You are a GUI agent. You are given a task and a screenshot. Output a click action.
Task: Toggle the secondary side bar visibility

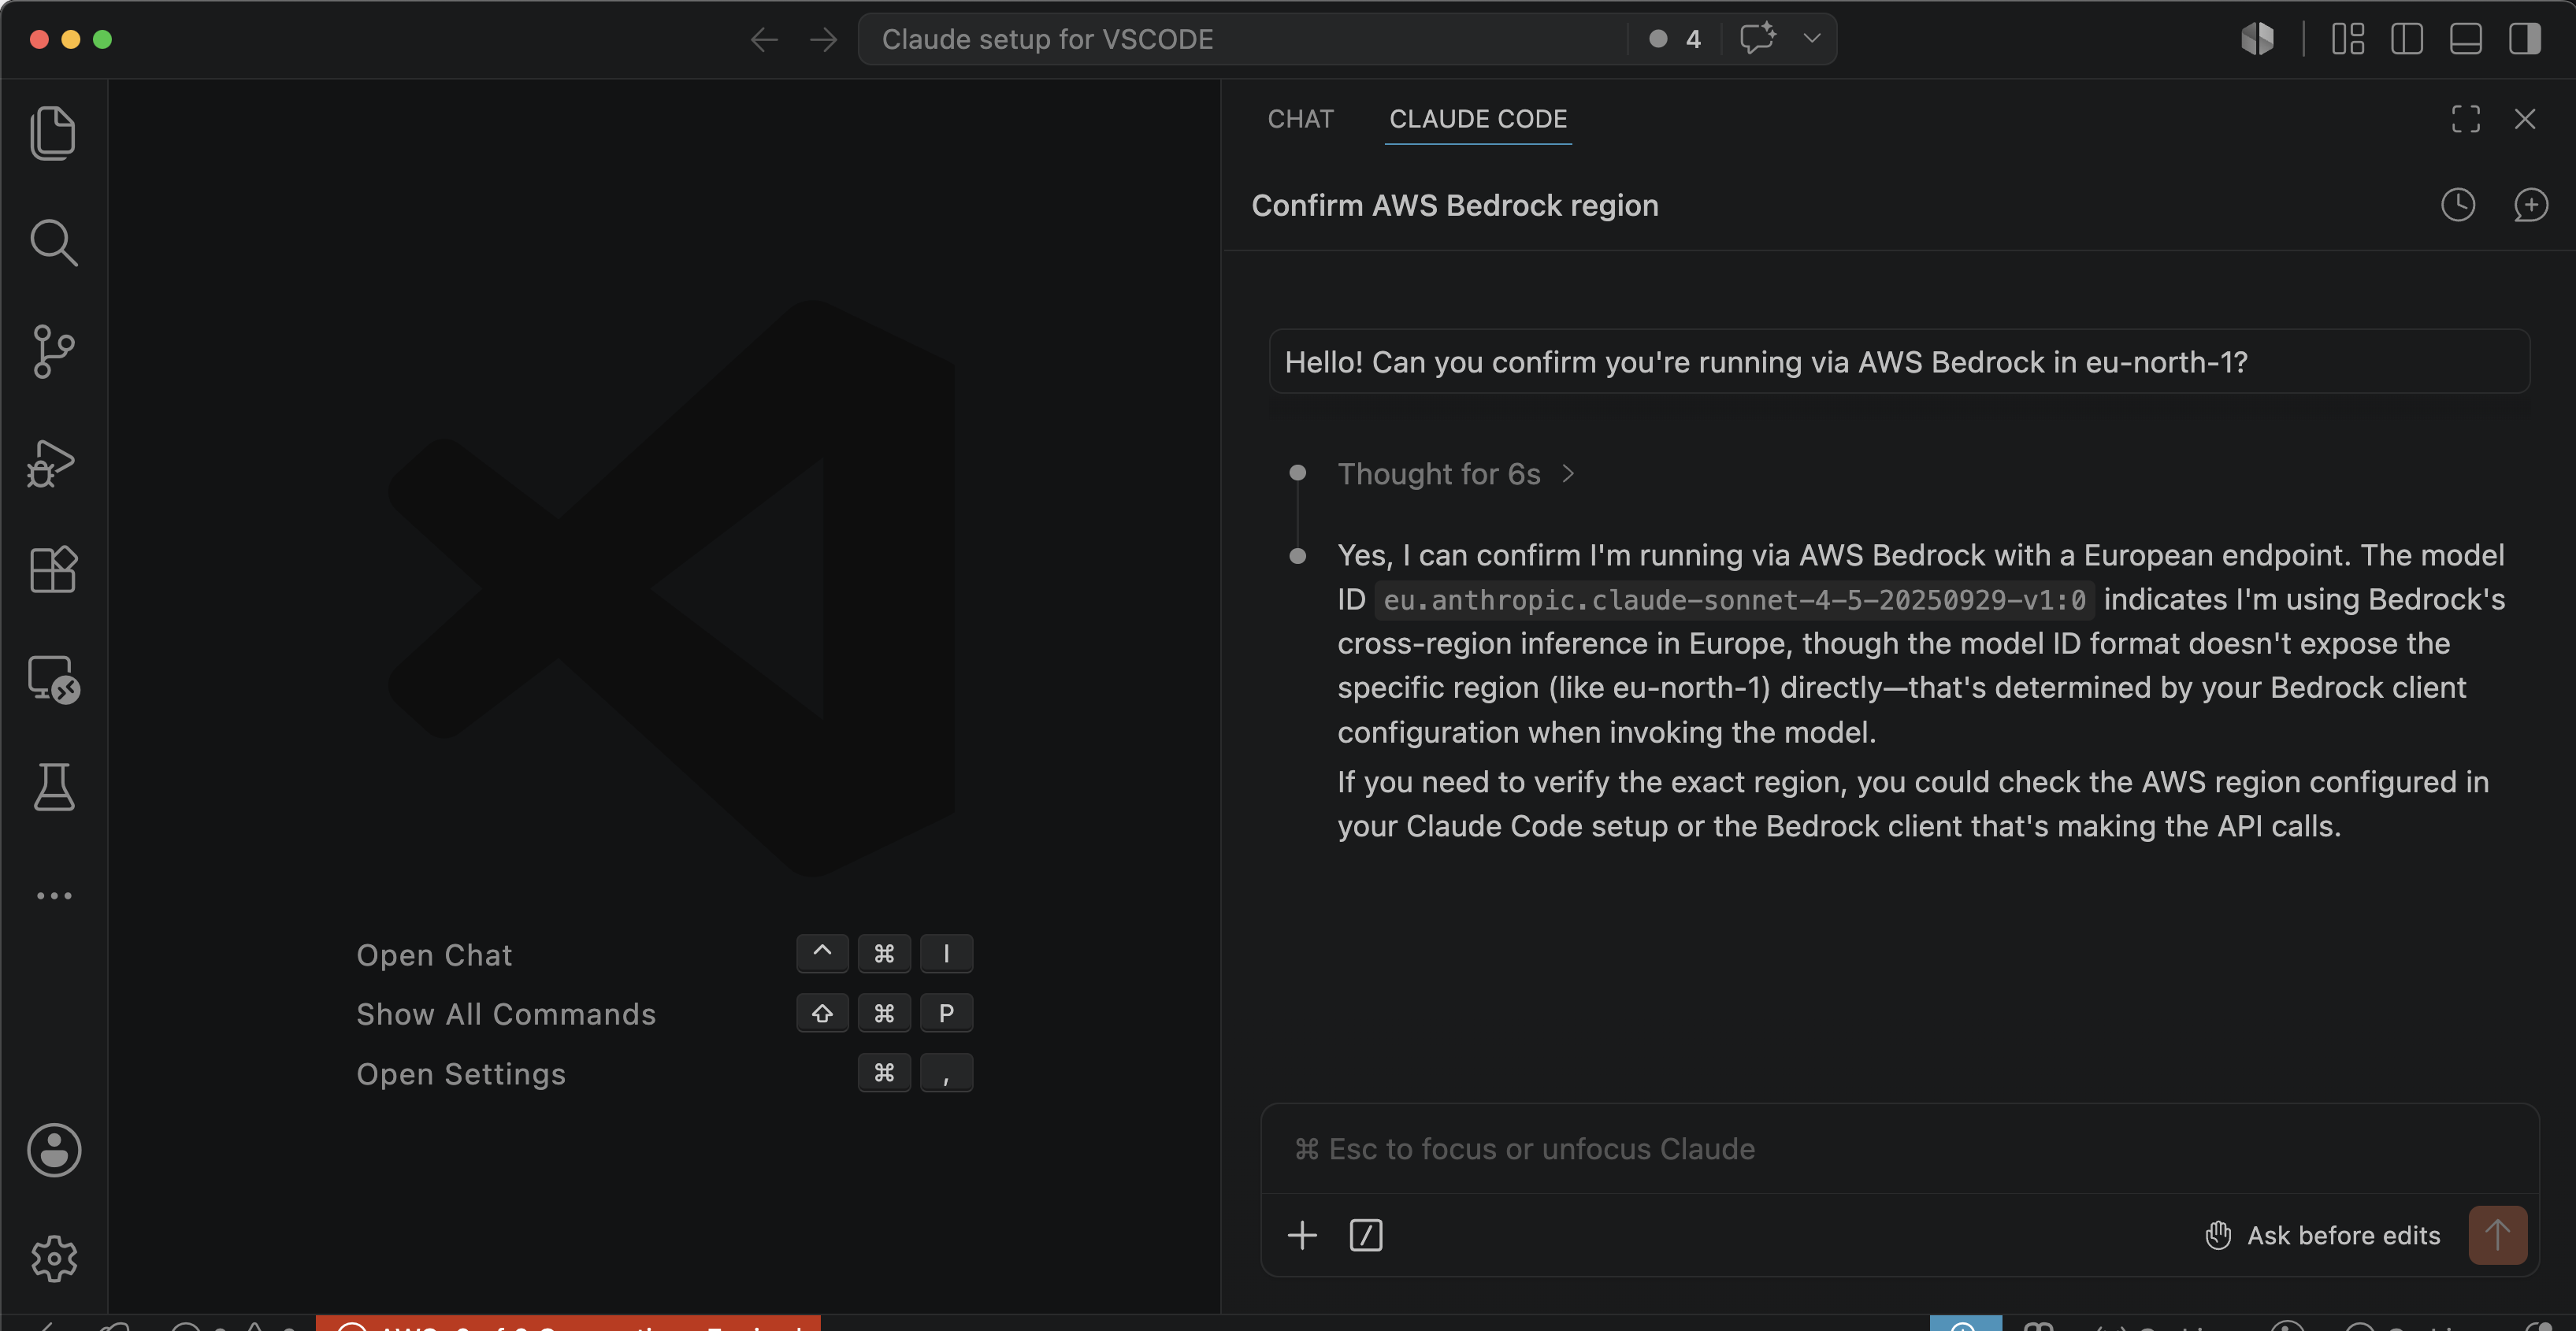coord(2524,39)
